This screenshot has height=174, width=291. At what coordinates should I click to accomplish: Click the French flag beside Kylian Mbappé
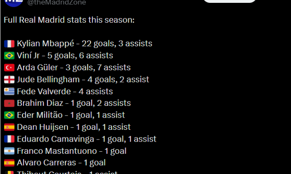point(9,44)
